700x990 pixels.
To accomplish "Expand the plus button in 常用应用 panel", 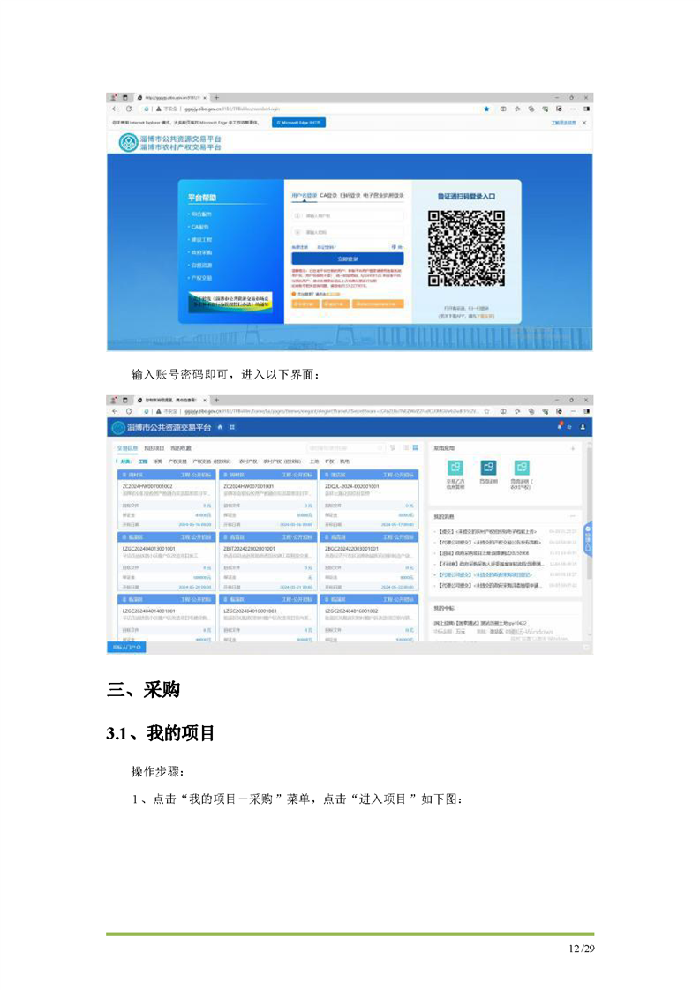I will point(572,449).
